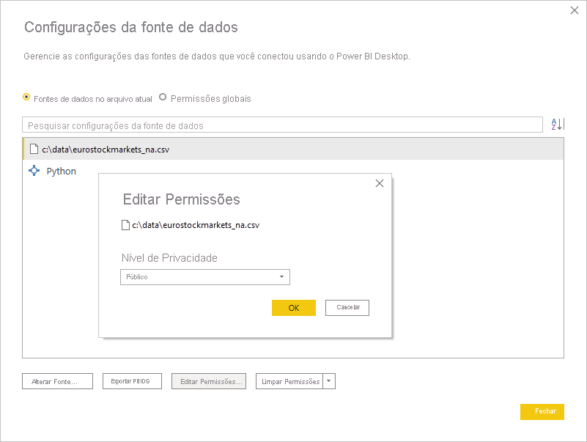Select the Python data source icon
587x442 pixels.
(34, 171)
